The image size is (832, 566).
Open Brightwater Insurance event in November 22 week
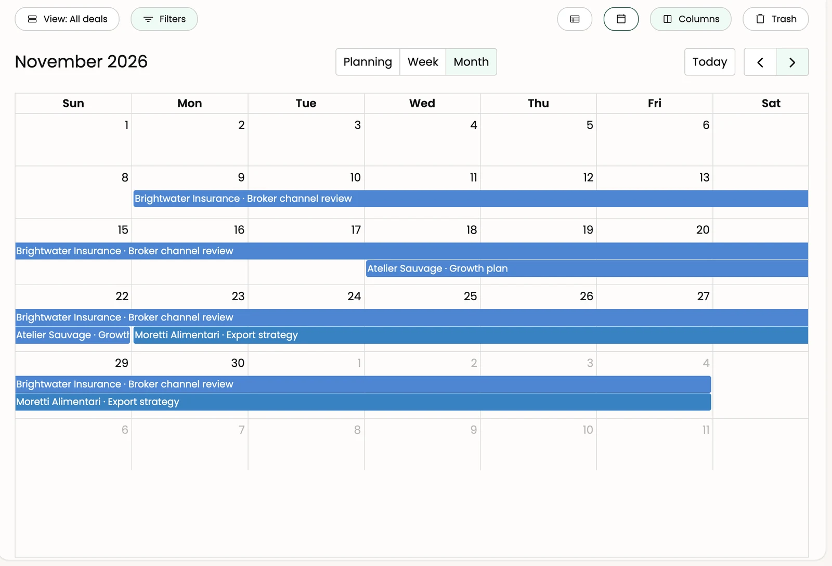click(412, 317)
